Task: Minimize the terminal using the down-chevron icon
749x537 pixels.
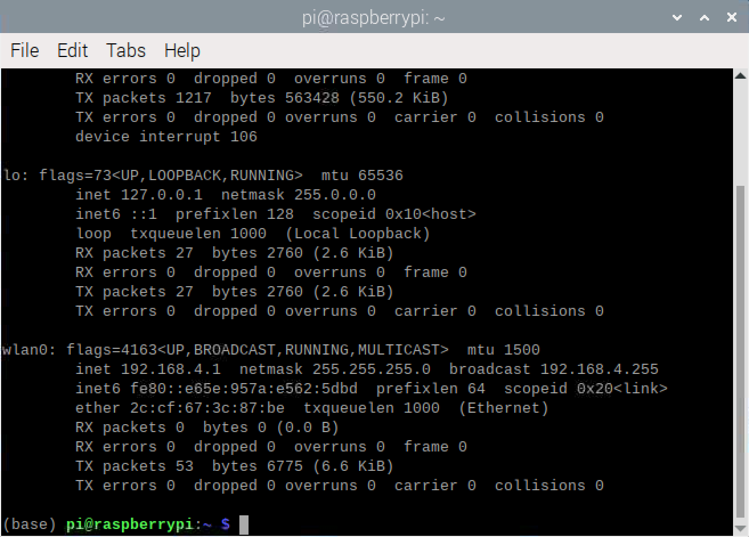Action: pos(677,18)
